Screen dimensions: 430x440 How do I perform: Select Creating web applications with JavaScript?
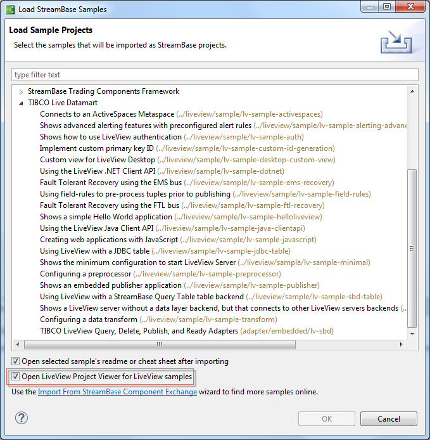[x=178, y=240]
